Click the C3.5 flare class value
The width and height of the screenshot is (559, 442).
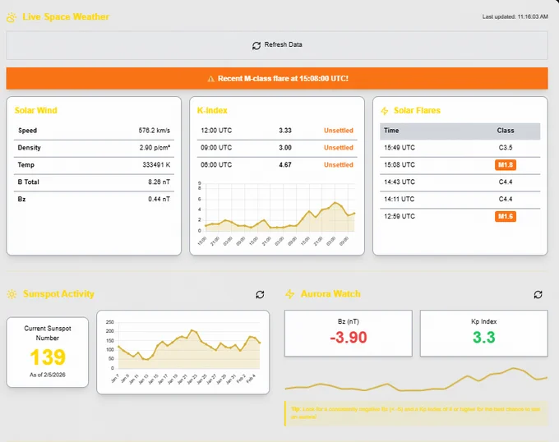tap(506, 147)
